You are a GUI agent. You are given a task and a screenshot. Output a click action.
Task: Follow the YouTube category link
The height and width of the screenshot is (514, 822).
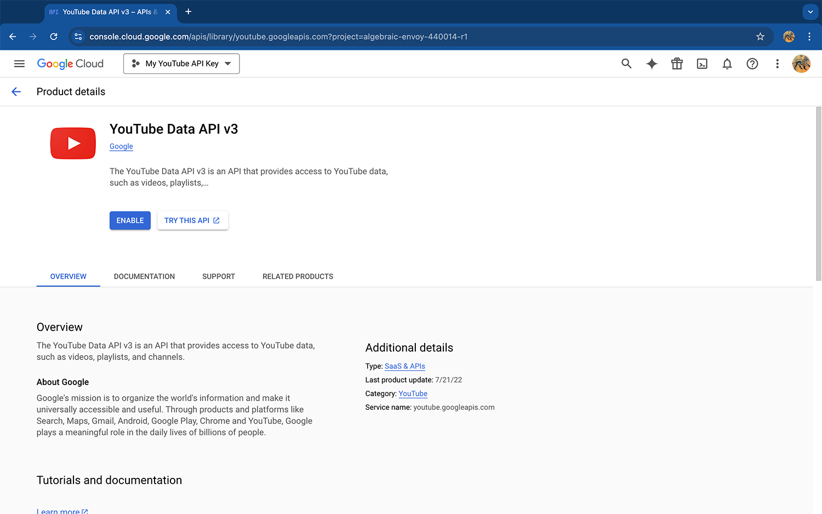pyautogui.click(x=413, y=393)
